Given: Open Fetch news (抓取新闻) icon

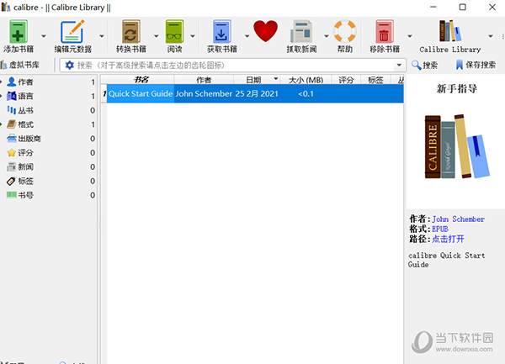Looking at the screenshot, I should (301, 31).
